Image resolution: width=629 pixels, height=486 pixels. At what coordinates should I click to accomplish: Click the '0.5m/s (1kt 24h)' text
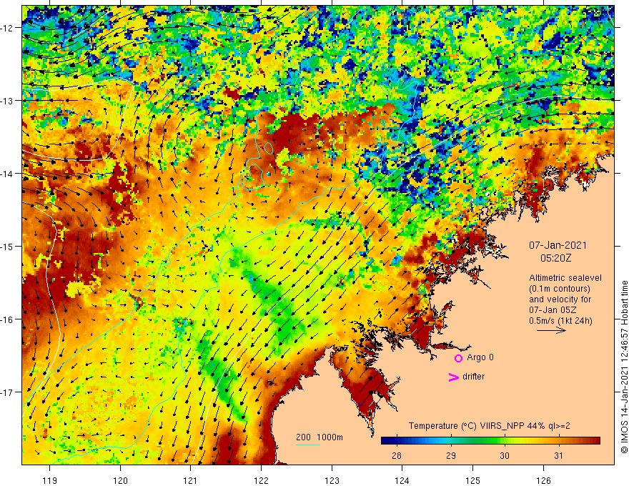(x=560, y=321)
